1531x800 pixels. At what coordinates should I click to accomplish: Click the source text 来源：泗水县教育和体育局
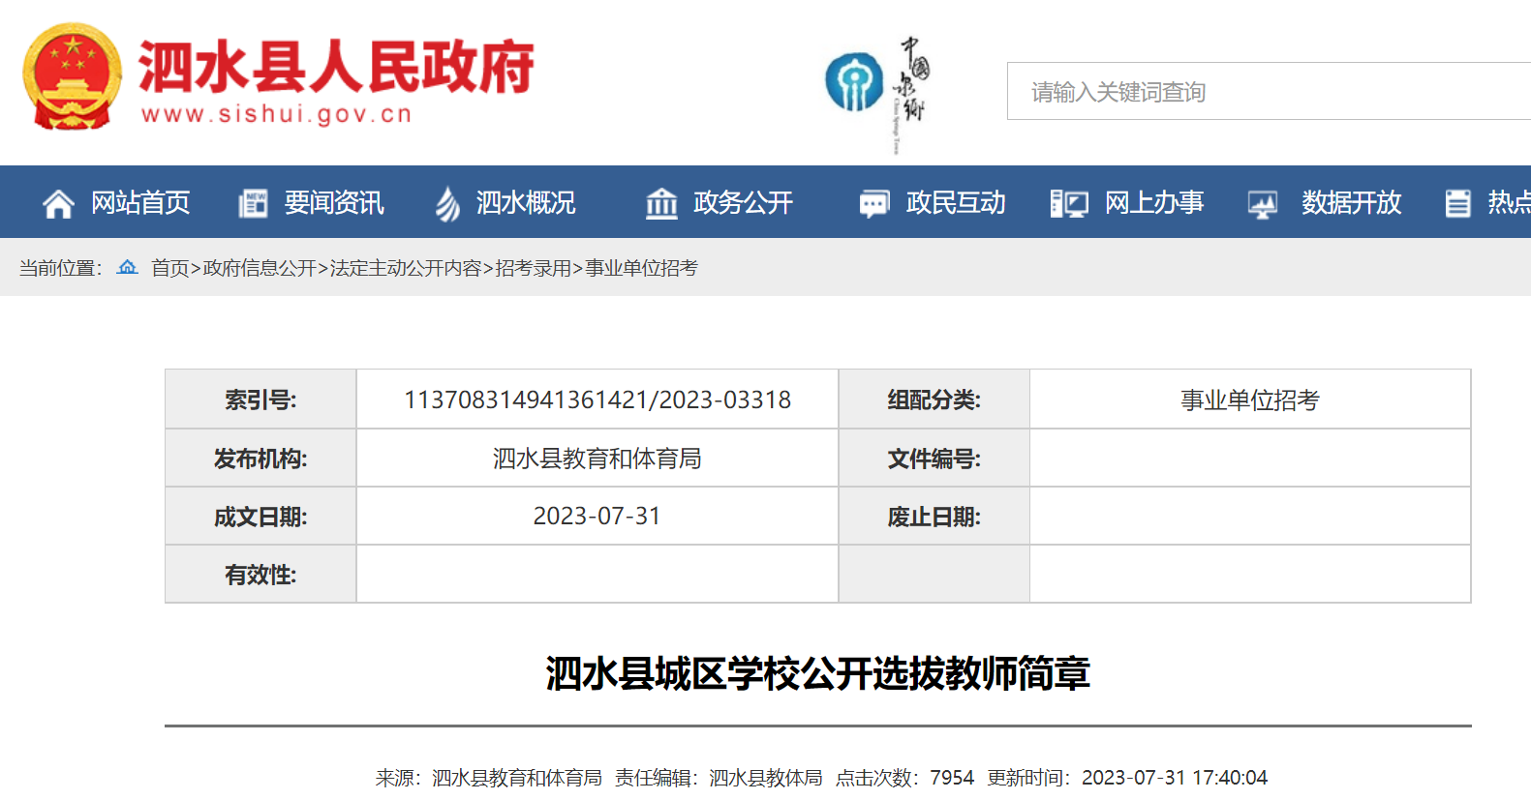point(489,778)
